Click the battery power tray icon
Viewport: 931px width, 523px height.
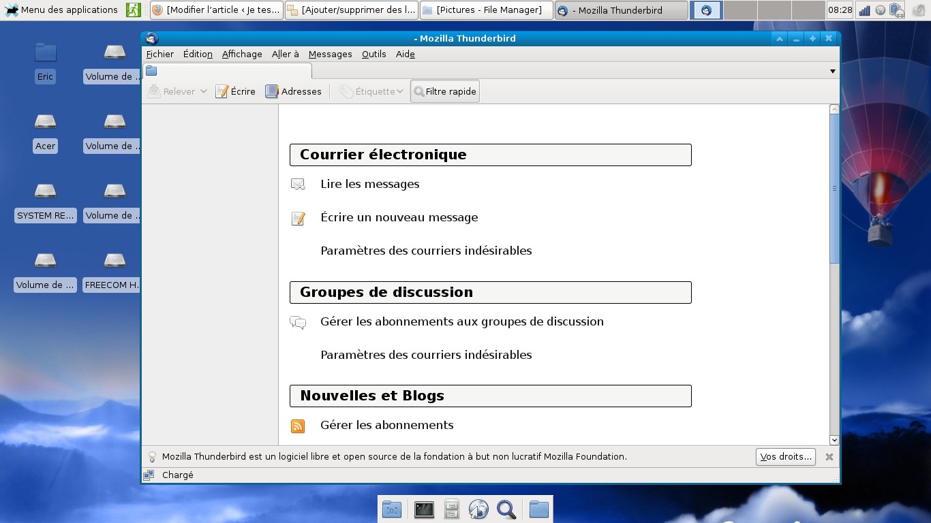[896, 10]
